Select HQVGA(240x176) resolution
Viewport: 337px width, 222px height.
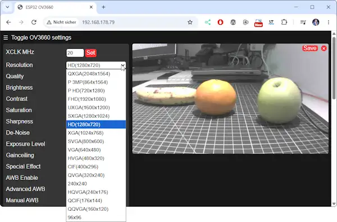[96, 192]
